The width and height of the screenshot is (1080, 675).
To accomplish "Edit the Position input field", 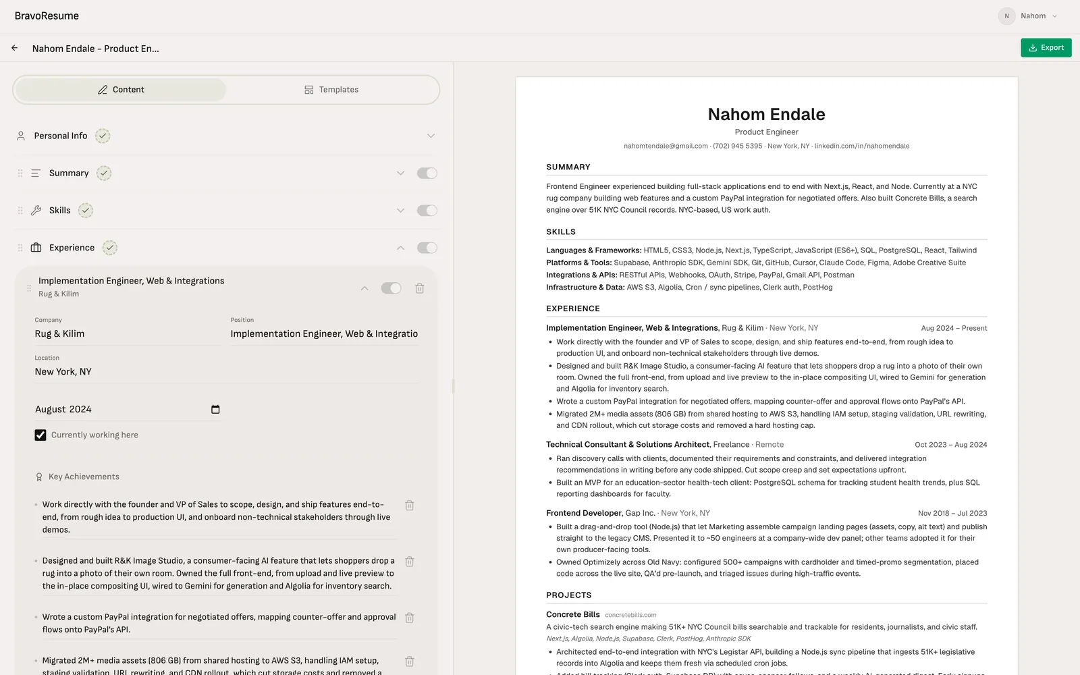I will 324,334.
